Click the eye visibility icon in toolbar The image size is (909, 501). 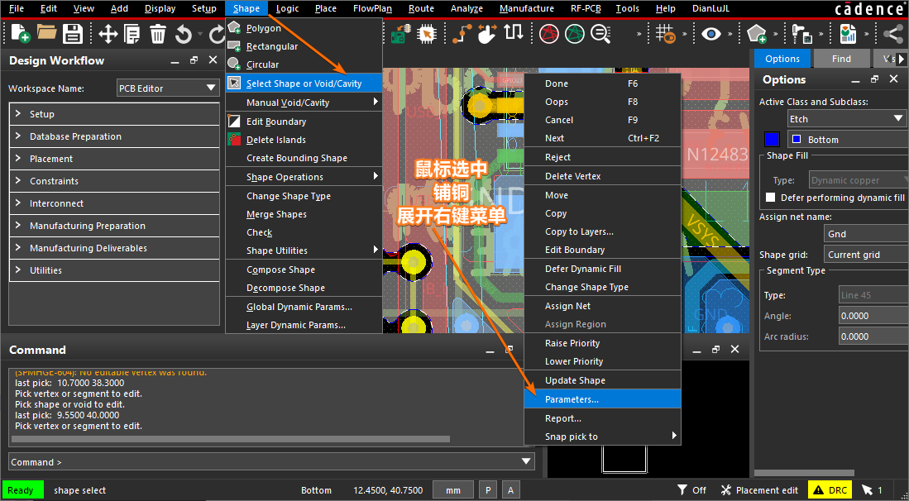coord(710,34)
